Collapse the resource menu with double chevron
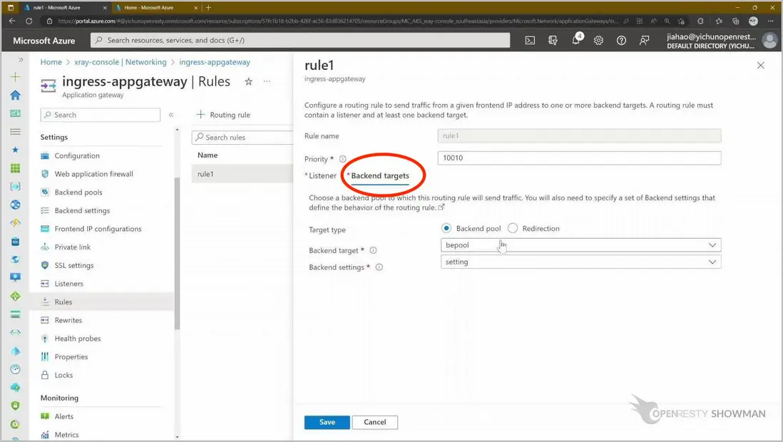This screenshot has width=783, height=442. [170, 115]
